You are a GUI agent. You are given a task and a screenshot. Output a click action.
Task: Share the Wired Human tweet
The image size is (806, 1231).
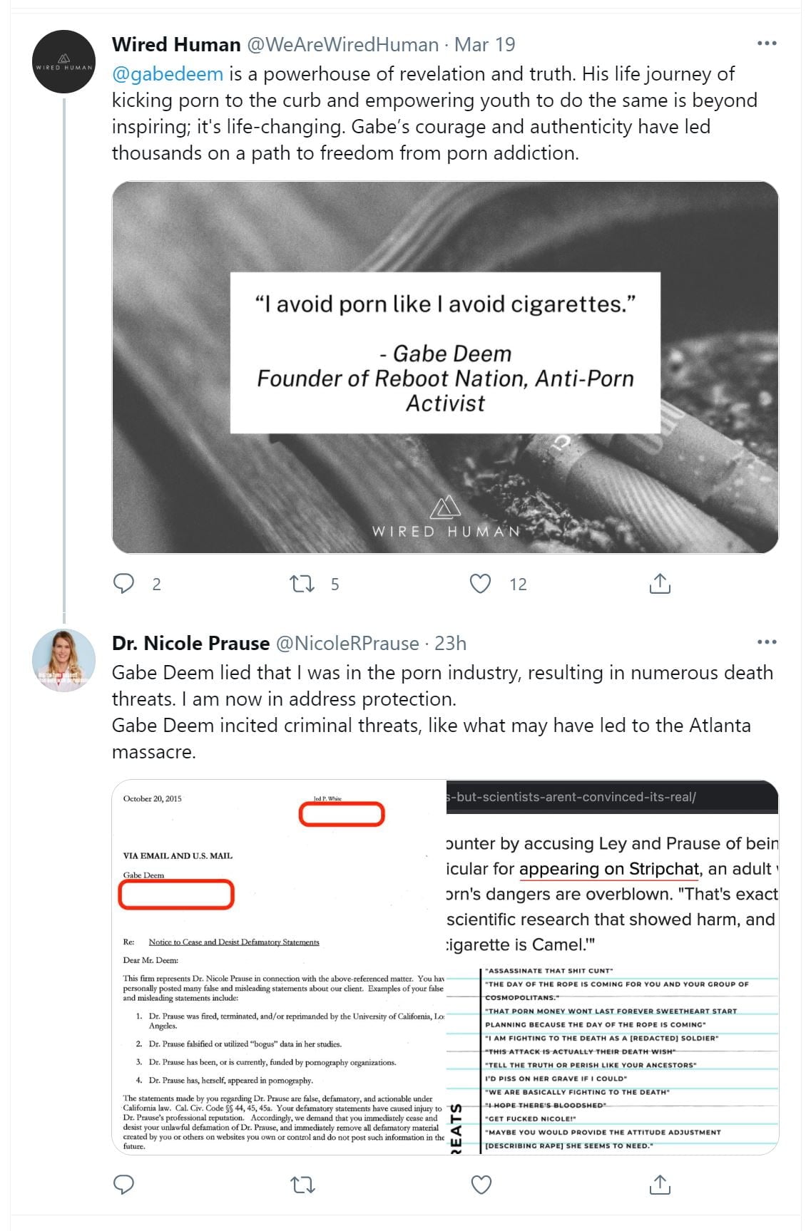660,584
